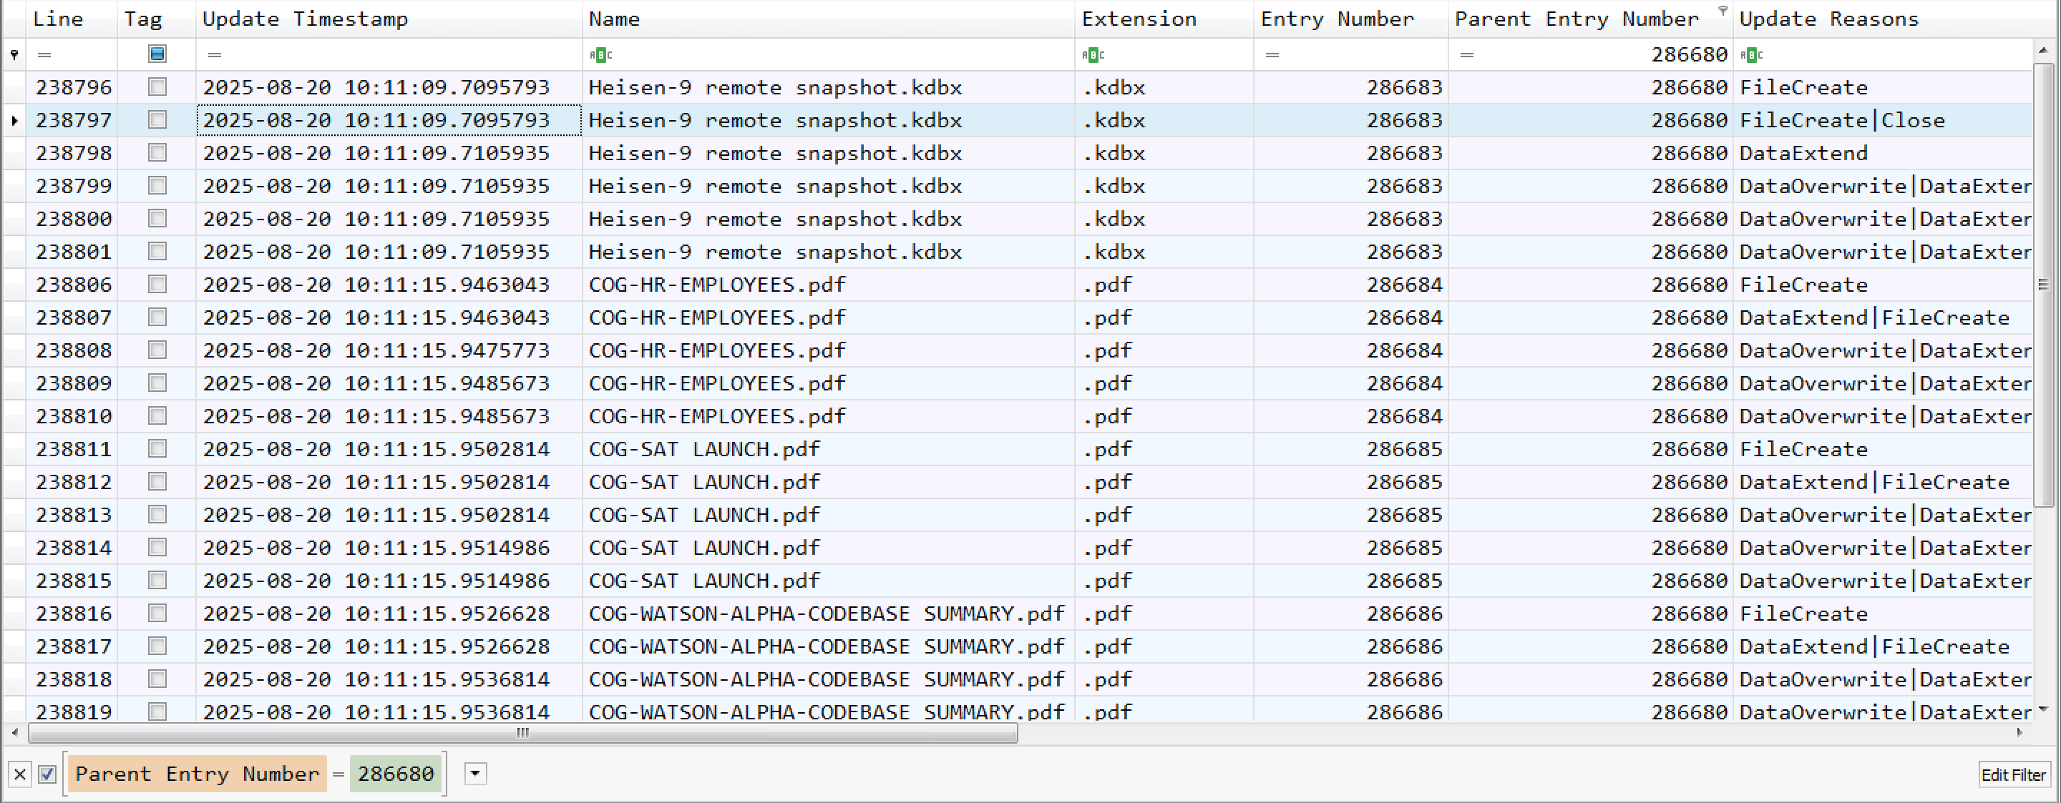2061x803 pixels.
Task: Remove filter using the X button
Action: 20,774
